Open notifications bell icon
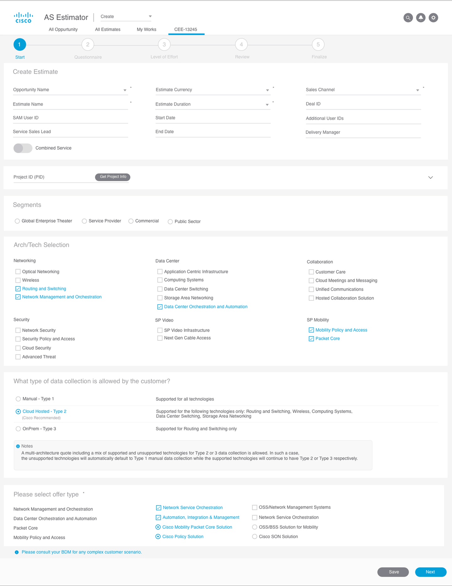Image resolution: width=452 pixels, height=586 pixels. pyautogui.click(x=421, y=18)
